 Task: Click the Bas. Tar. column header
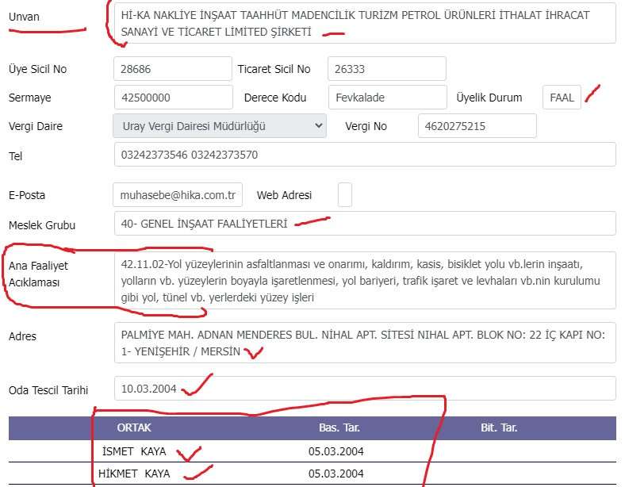pos(339,428)
